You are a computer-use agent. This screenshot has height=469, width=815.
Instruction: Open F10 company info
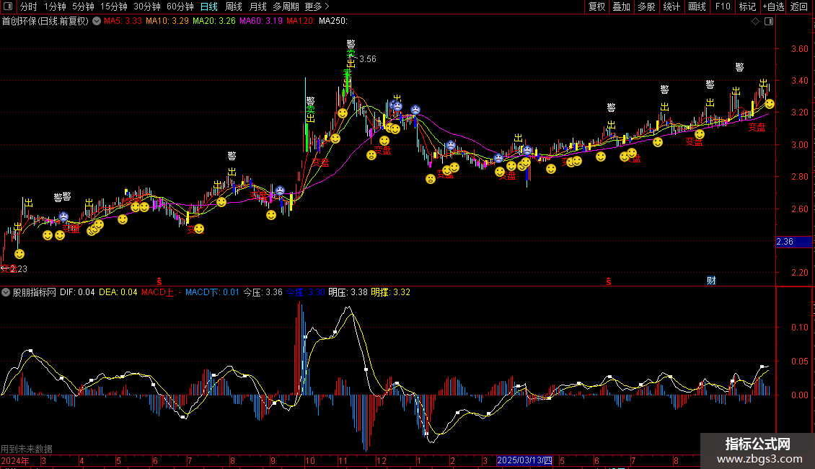coord(723,6)
